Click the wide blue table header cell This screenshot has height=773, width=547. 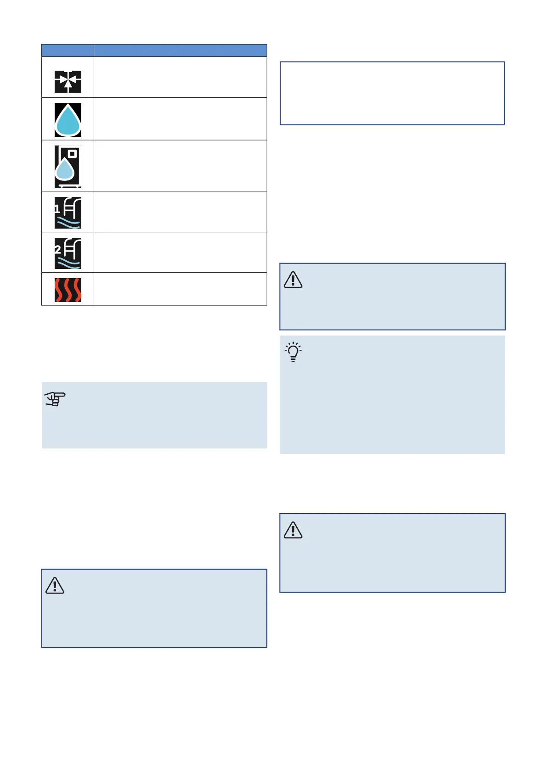[x=180, y=50]
